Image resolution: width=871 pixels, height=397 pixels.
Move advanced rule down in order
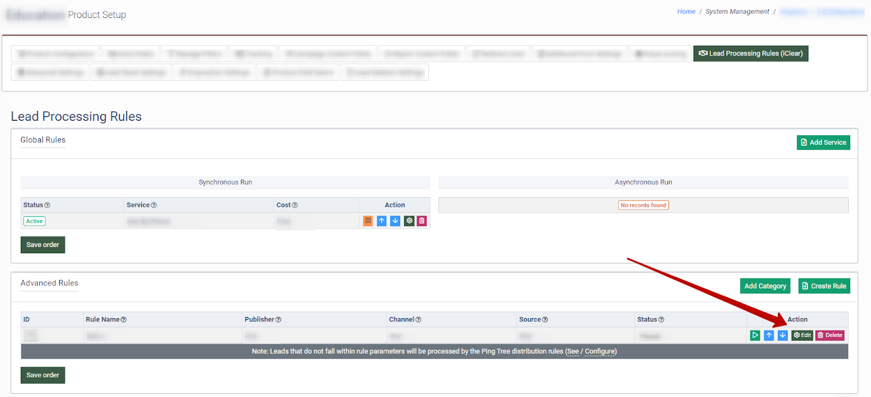[x=782, y=335]
